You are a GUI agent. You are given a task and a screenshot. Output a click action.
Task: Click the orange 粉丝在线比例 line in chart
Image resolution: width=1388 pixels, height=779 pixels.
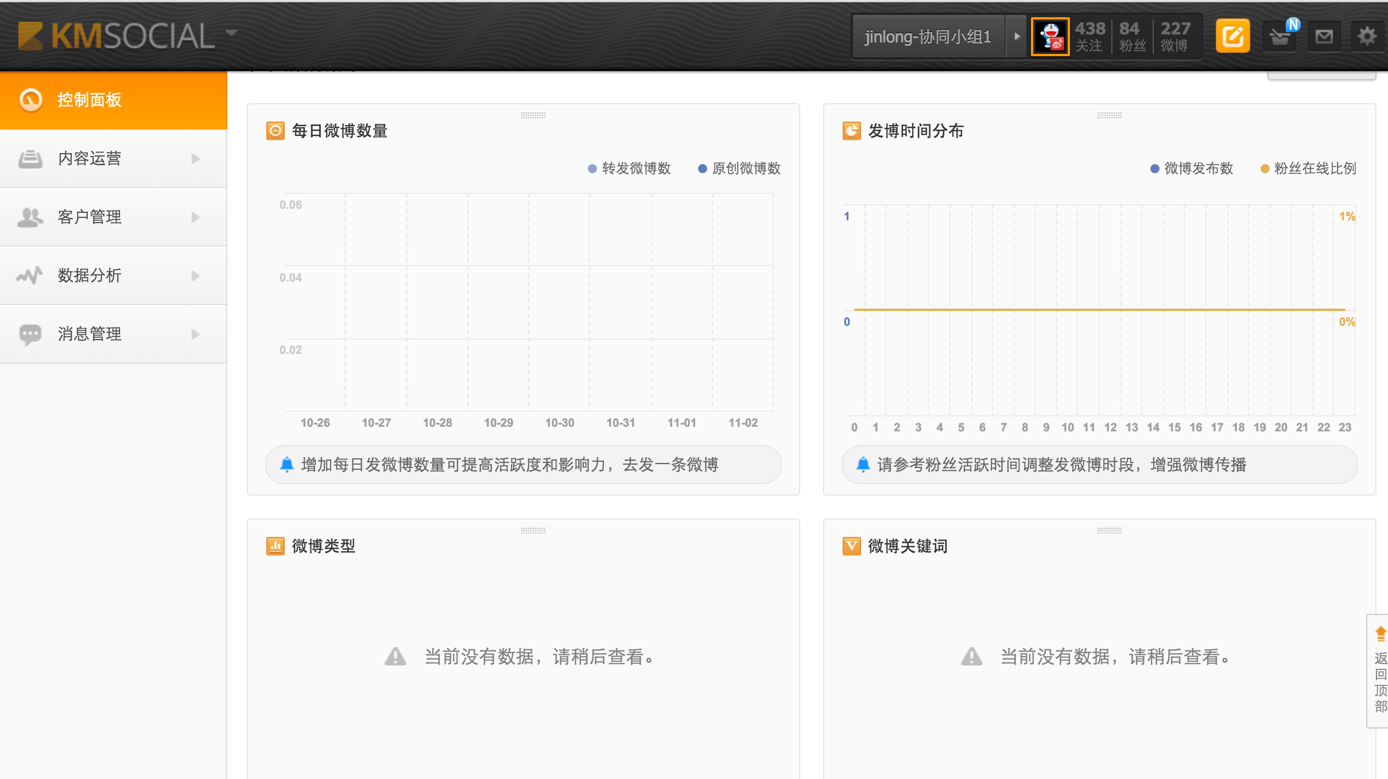[1100, 310]
